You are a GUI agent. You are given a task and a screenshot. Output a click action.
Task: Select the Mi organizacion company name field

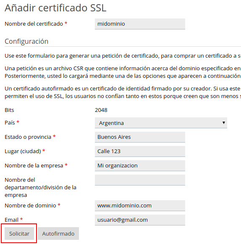tap(140, 166)
